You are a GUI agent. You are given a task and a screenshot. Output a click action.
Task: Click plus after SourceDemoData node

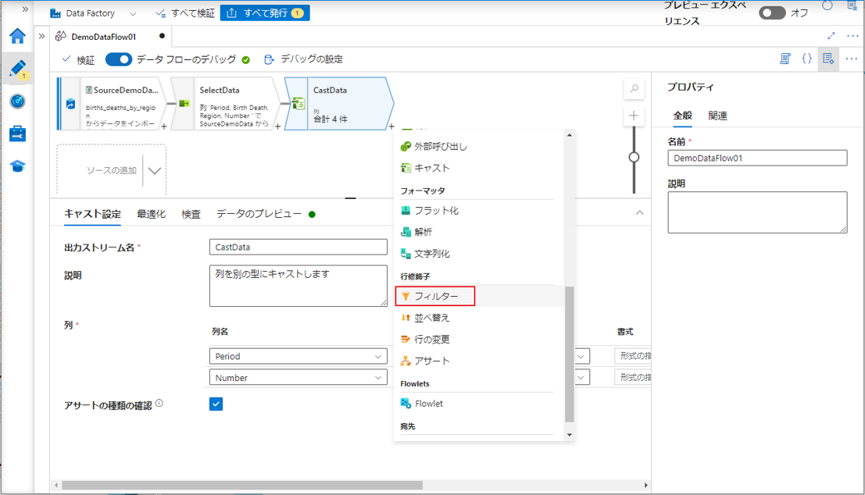[164, 126]
